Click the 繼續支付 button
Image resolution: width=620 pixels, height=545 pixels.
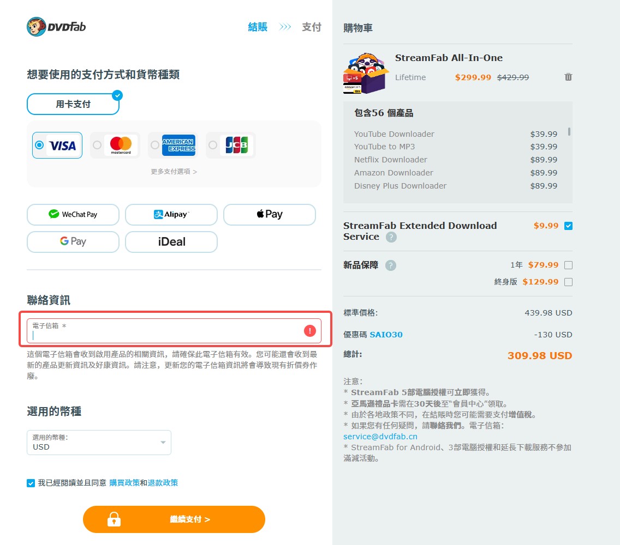pyautogui.click(x=174, y=519)
